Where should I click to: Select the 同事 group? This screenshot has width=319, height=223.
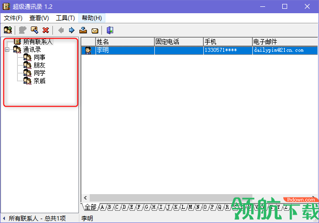coord(40,58)
